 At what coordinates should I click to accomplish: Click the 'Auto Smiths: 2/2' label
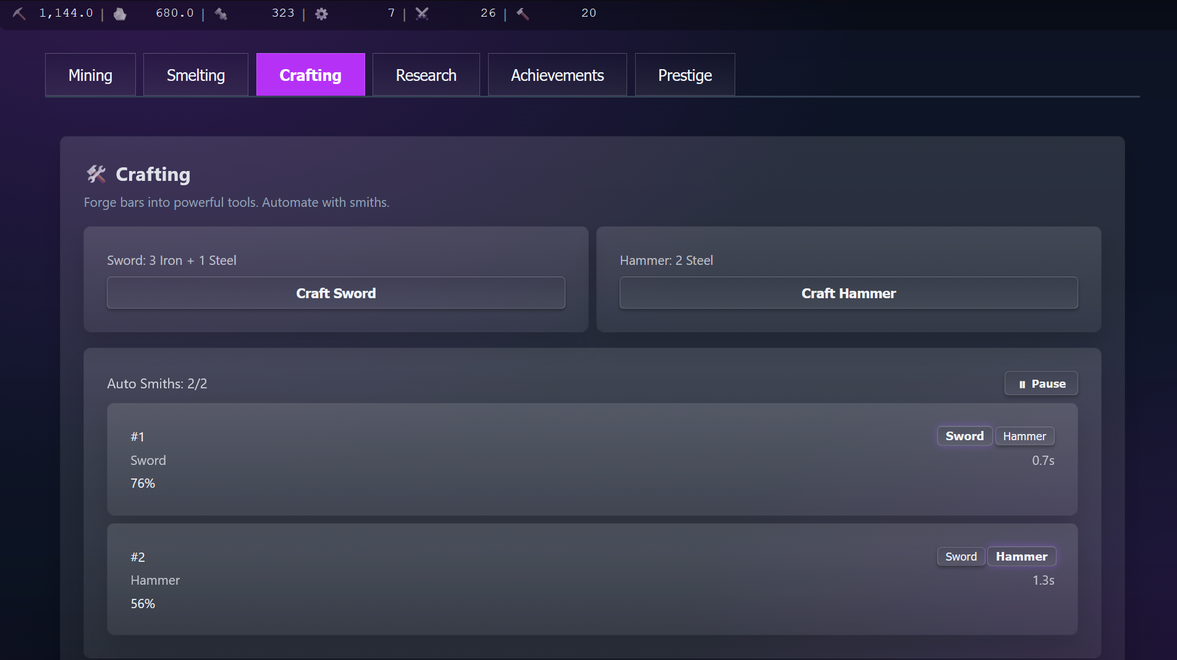click(x=157, y=383)
